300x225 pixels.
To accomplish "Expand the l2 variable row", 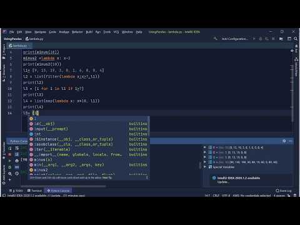I will (x=205, y=152).
